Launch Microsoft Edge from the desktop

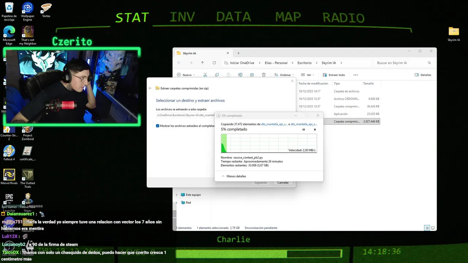click(x=9, y=35)
